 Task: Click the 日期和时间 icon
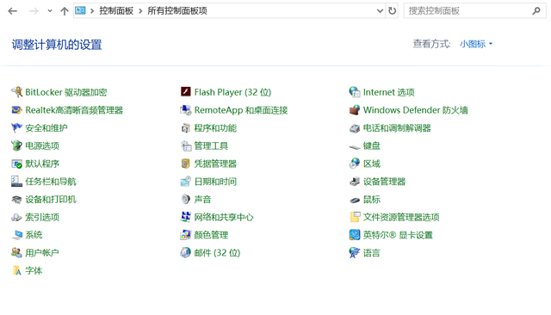click(186, 182)
